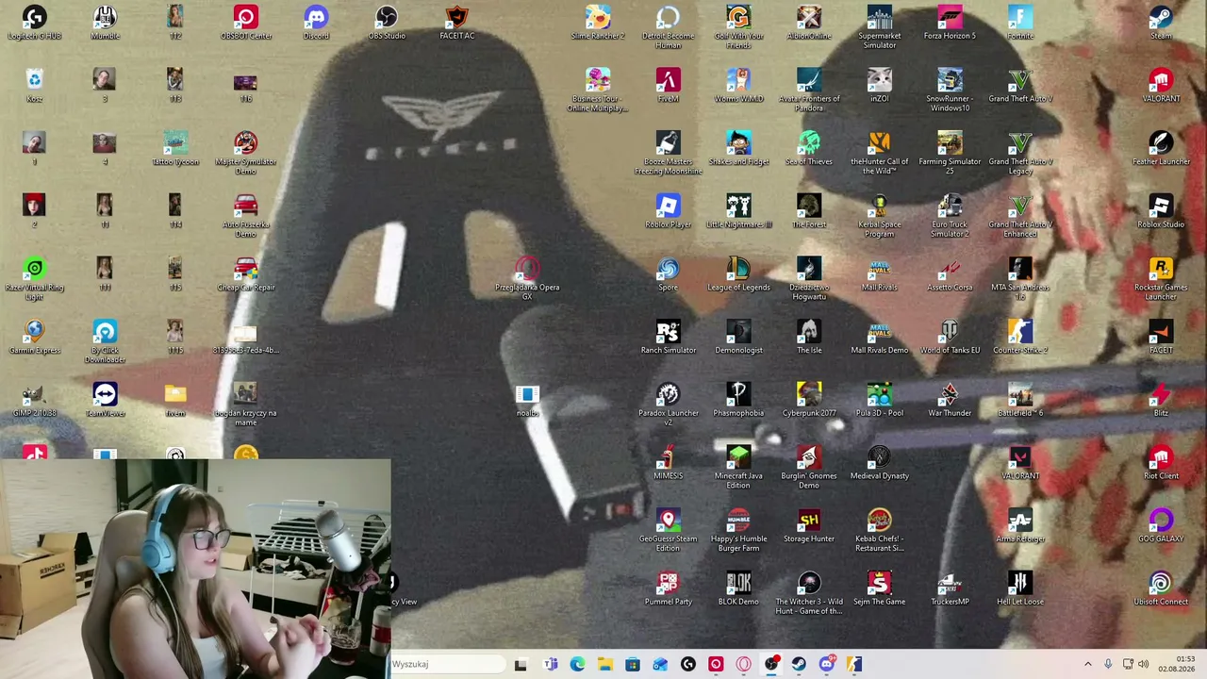Select the image file named 116
This screenshot has height=679, width=1207.
pyautogui.click(x=245, y=86)
